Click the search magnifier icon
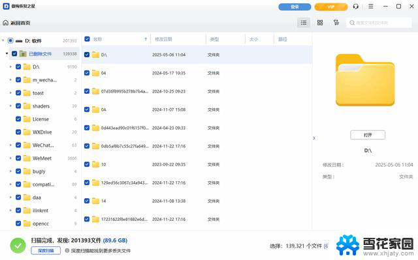 352,23
